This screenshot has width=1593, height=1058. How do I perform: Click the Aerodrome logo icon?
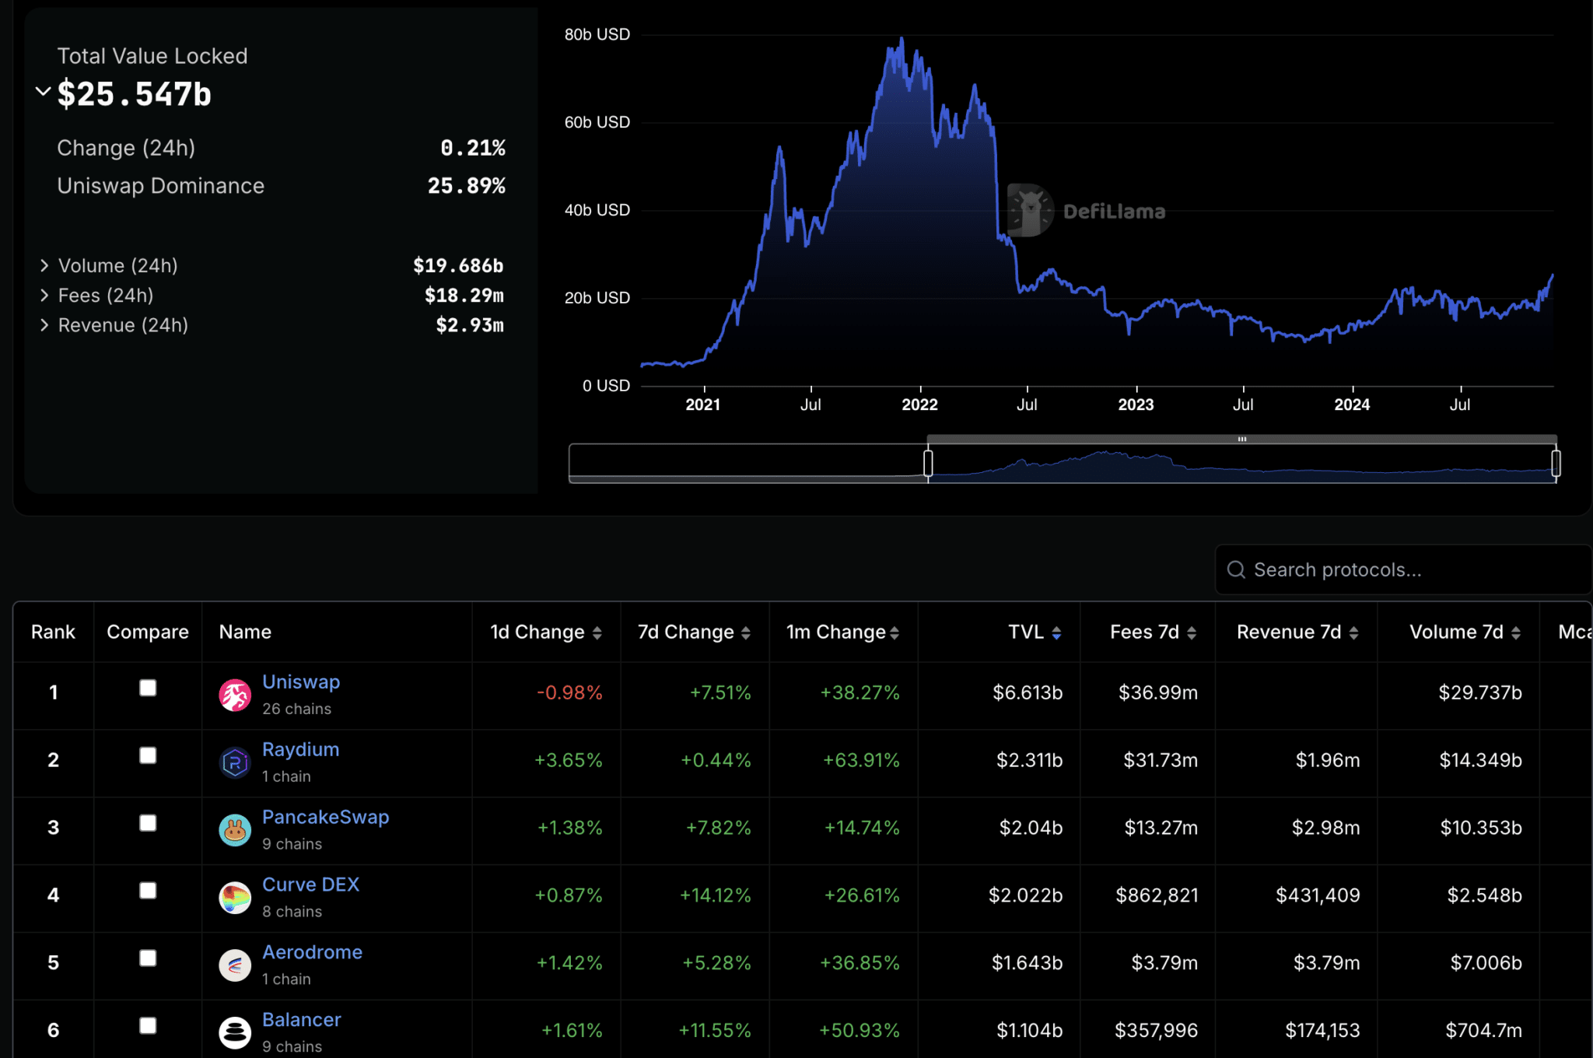coord(234,965)
